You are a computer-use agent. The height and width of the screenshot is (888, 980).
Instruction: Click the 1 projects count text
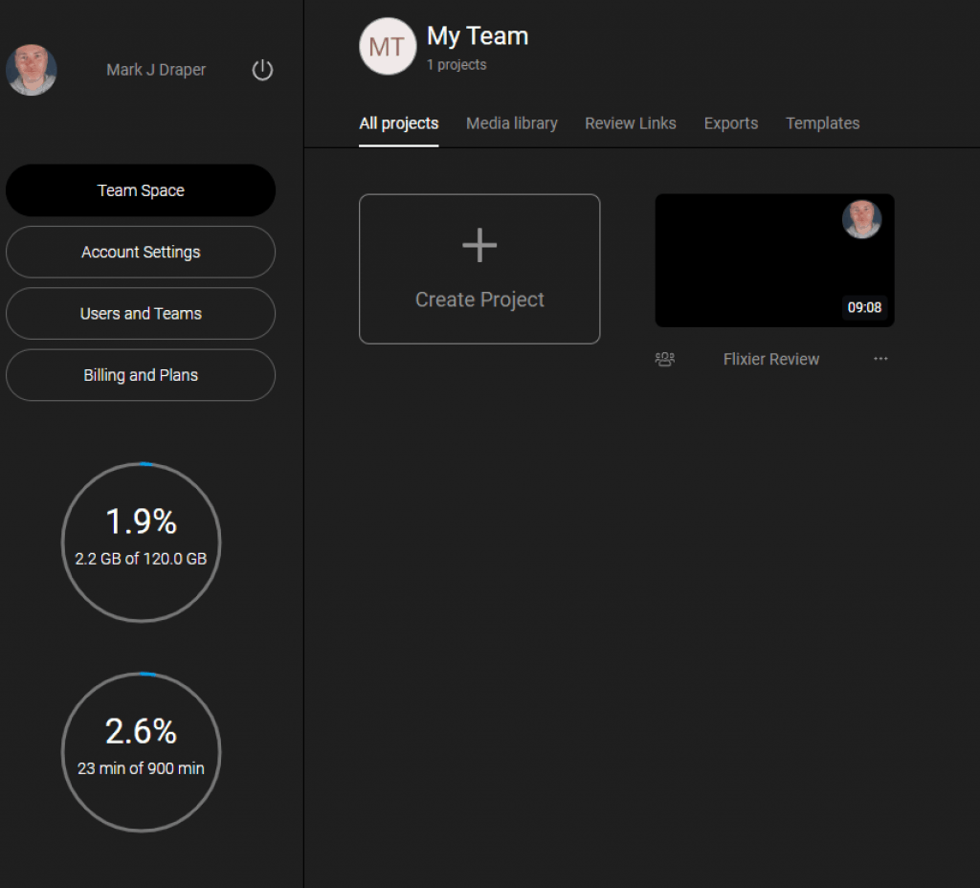tap(457, 65)
